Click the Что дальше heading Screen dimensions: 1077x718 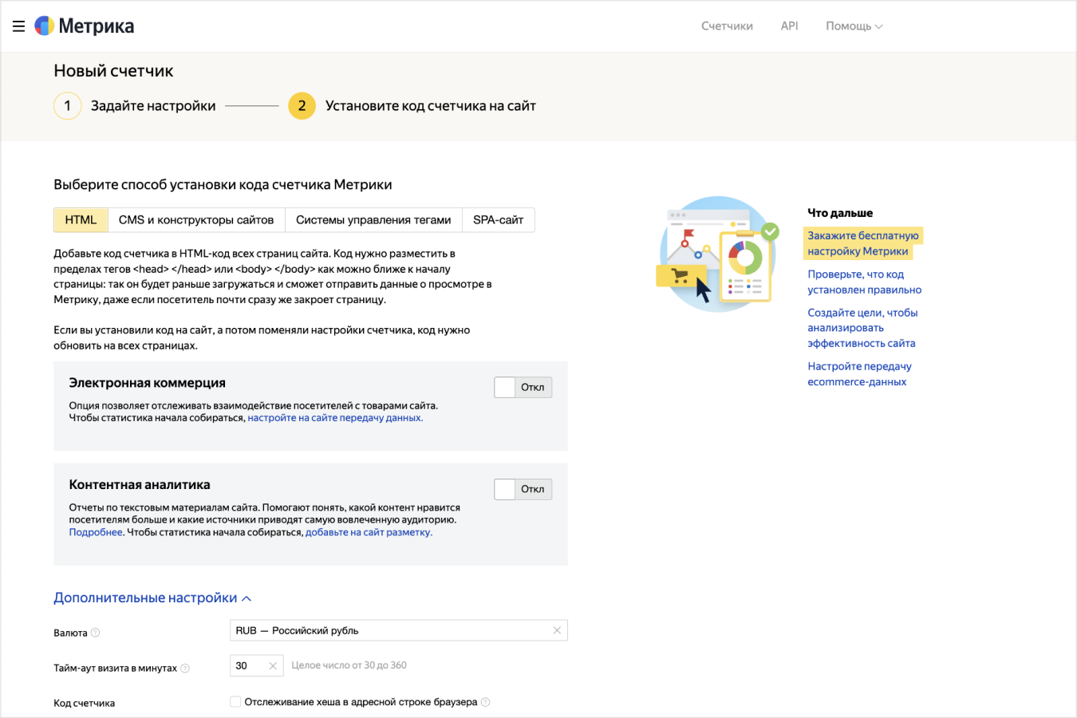pos(840,213)
